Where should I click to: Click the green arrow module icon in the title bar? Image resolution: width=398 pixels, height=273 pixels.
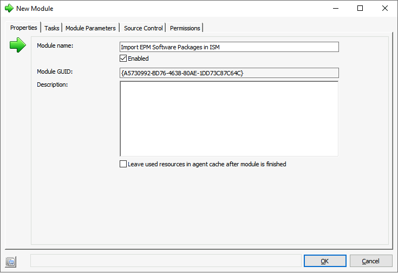[x=9, y=8]
